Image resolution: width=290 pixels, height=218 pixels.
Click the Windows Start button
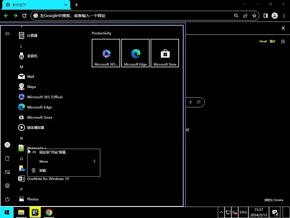click(x=7, y=212)
